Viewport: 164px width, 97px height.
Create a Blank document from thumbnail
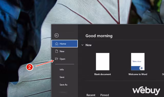click(102, 62)
